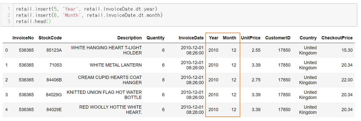
Task: Click checkout price 15.30
Action: point(347,50)
